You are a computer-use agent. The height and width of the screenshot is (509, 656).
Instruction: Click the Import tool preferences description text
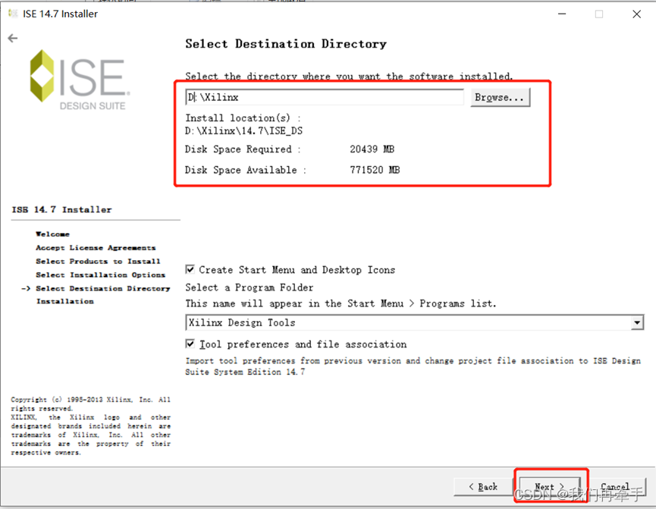(413, 366)
